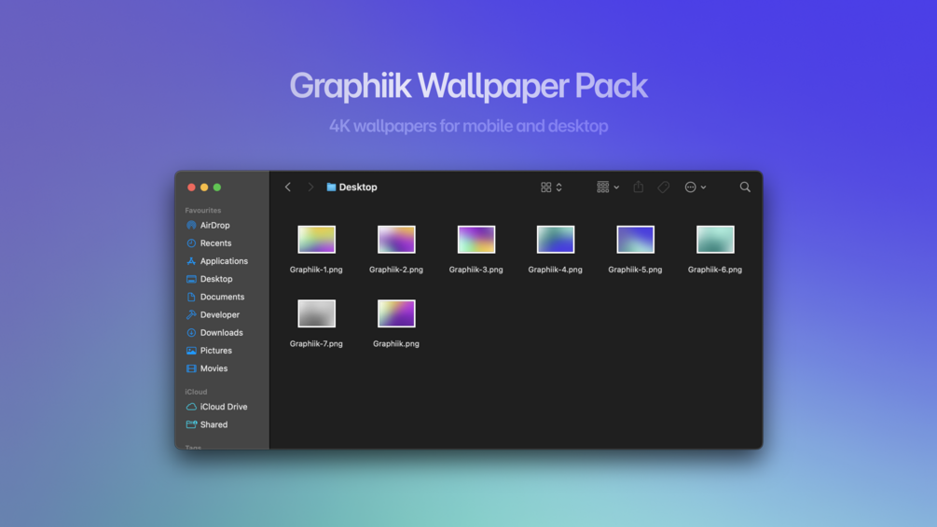The width and height of the screenshot is (937, 527).
Task: Open Downloads label in sidebar
Action: click(x=222, y=333)
